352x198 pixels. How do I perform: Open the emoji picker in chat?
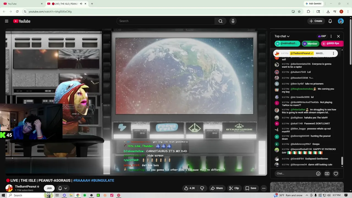point(318,174)
